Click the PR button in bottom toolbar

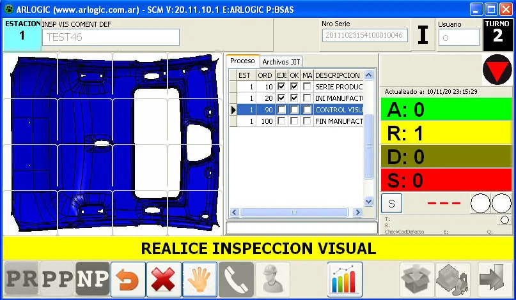[21, 279]
